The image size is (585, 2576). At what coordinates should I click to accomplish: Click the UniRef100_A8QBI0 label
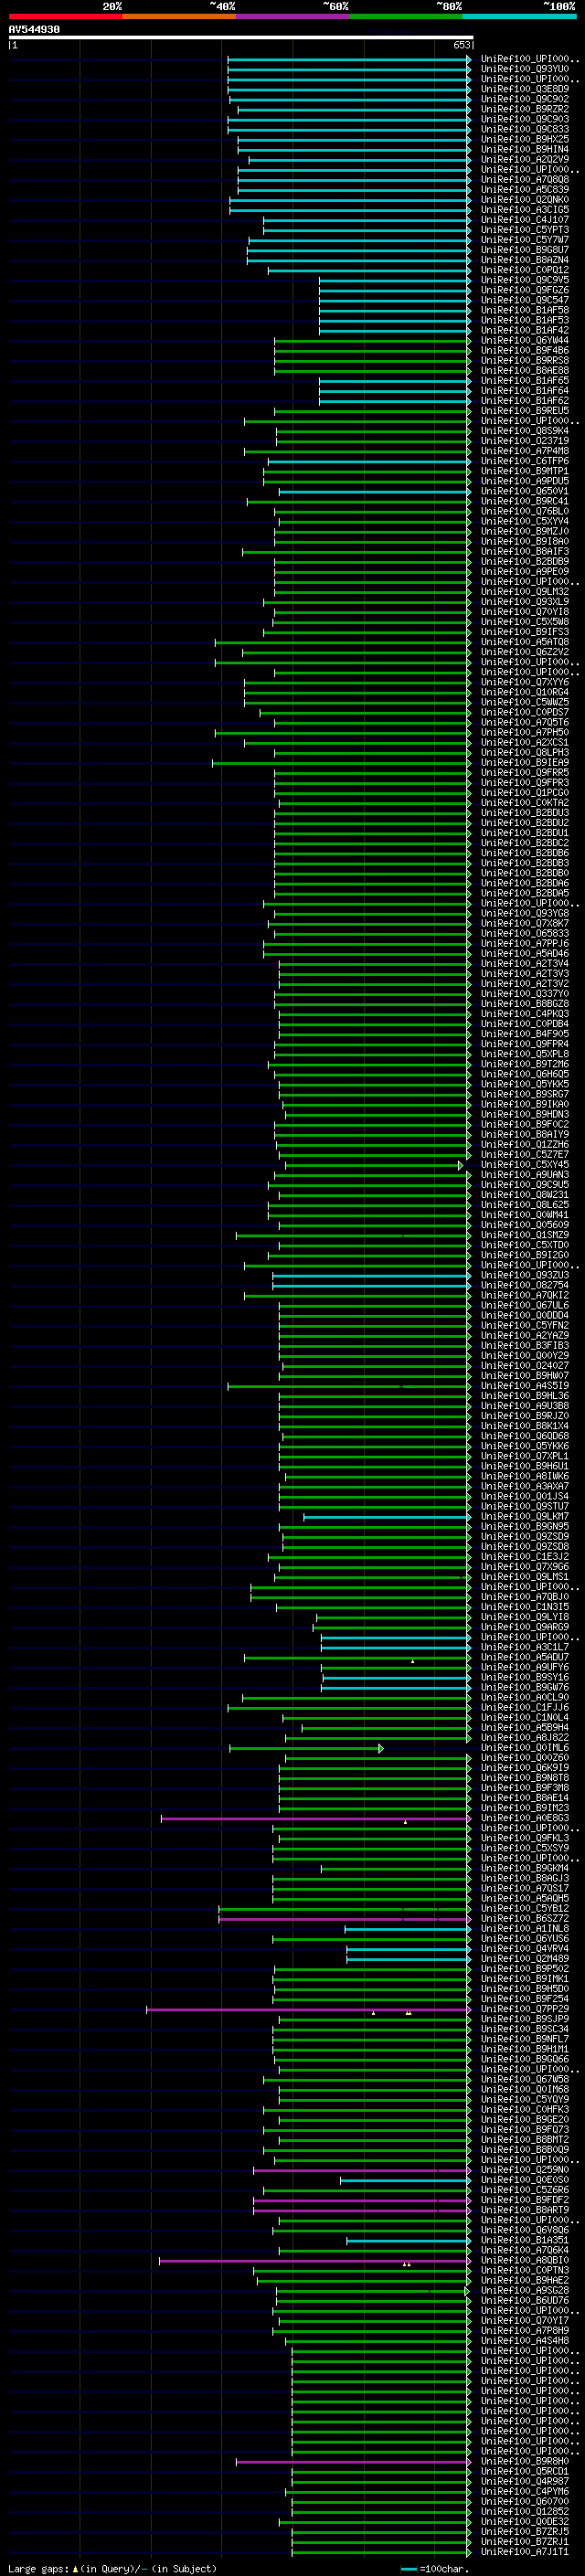pos(525,2260)
